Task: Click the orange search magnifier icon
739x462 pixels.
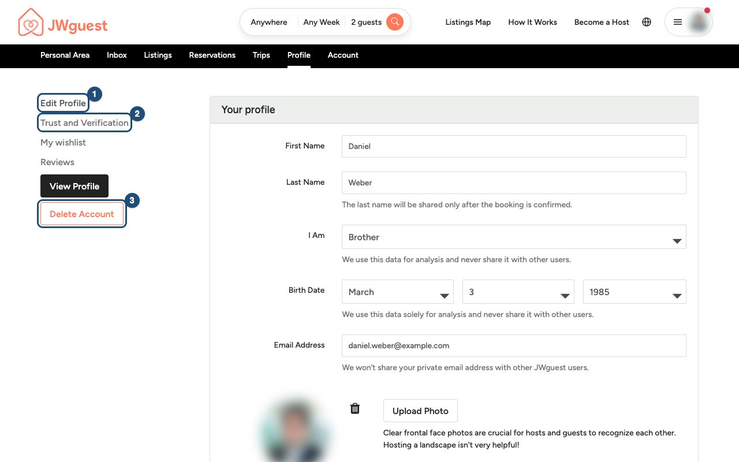Action: coord(395,22)
